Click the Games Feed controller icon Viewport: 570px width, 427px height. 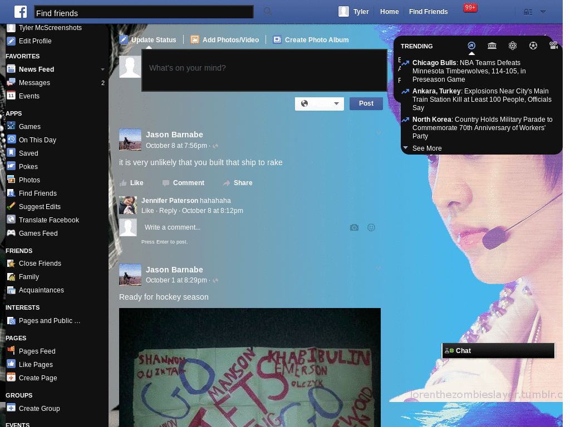[11, 233]
